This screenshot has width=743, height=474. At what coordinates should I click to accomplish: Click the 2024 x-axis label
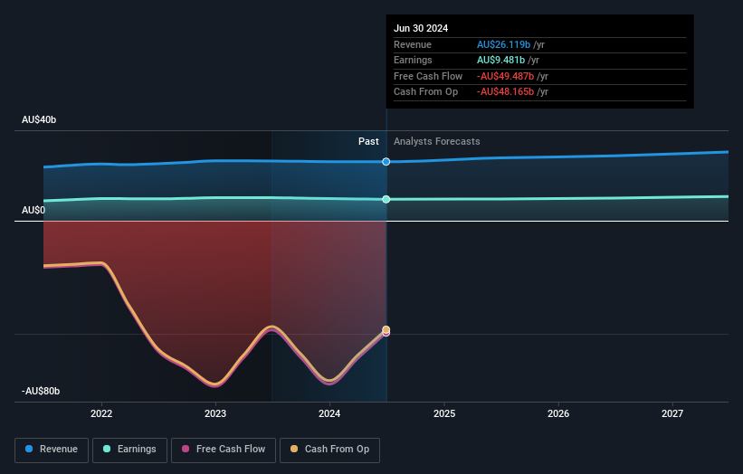tap(329, 414)
